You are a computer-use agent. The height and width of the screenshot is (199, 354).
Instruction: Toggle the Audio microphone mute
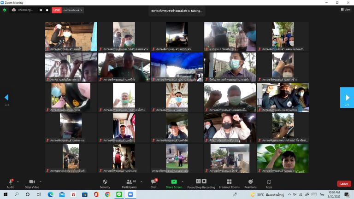coord(11,184)
